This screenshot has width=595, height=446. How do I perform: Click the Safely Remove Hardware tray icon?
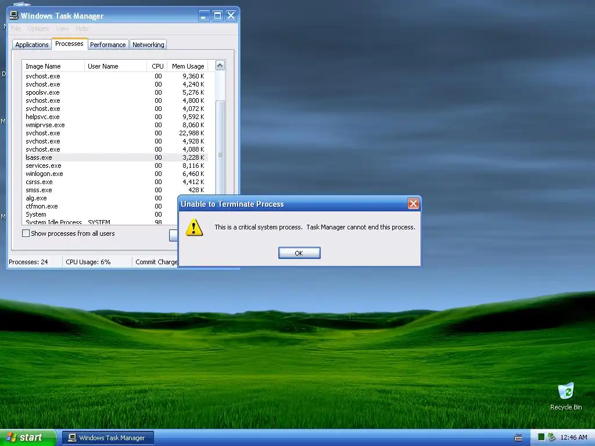click(552, 437)
